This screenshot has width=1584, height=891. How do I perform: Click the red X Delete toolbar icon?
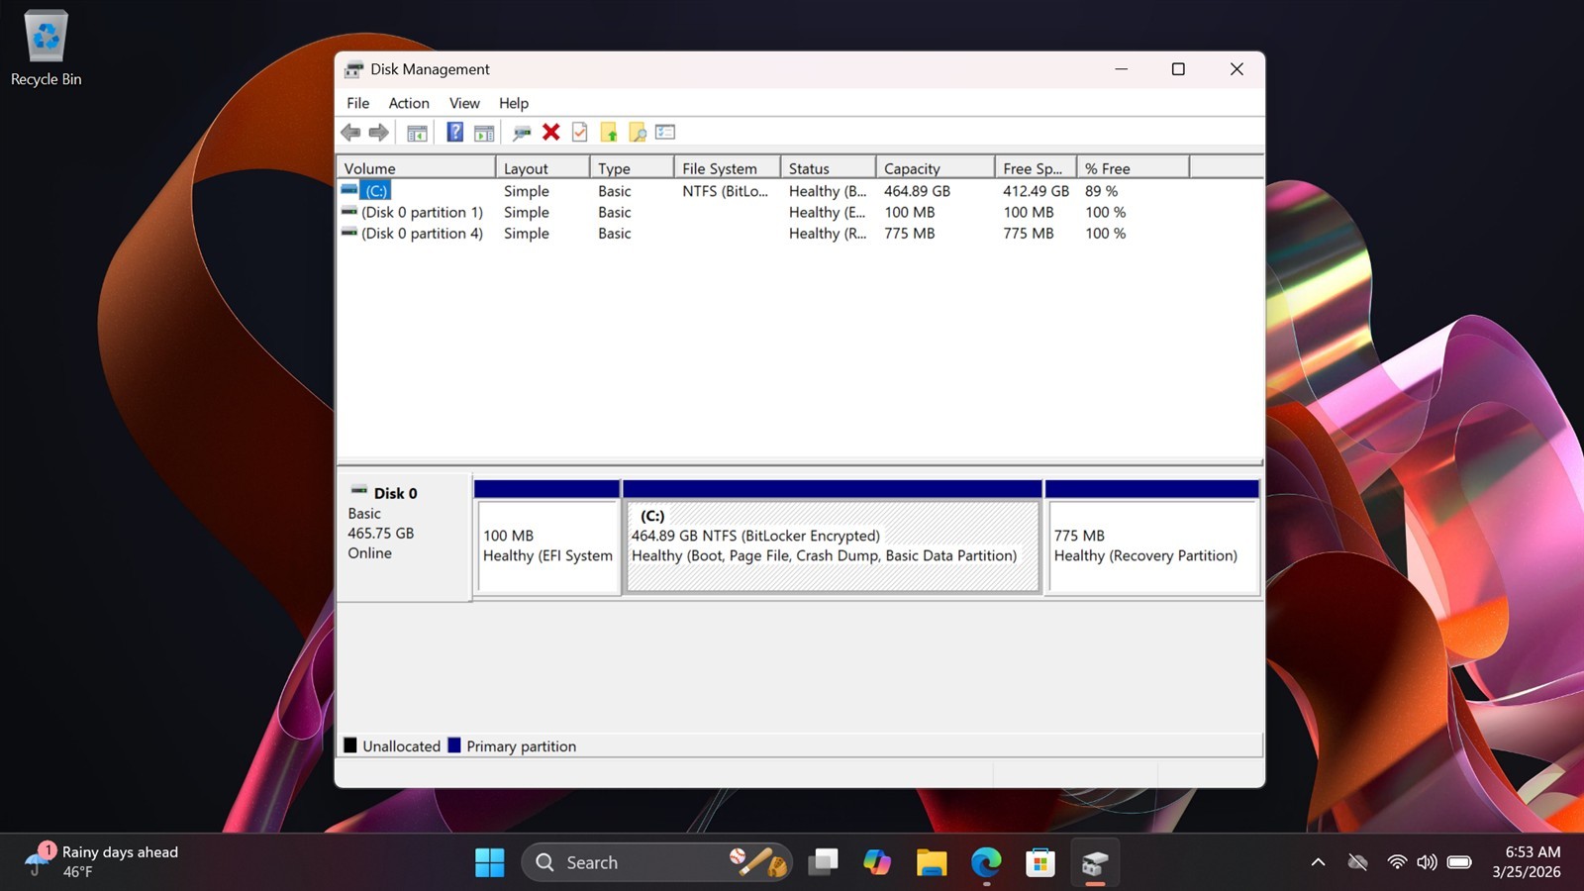click(551, 132)
